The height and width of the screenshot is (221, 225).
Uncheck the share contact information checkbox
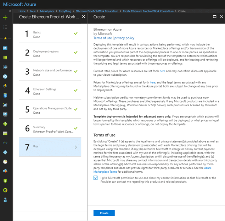(96, 178)
